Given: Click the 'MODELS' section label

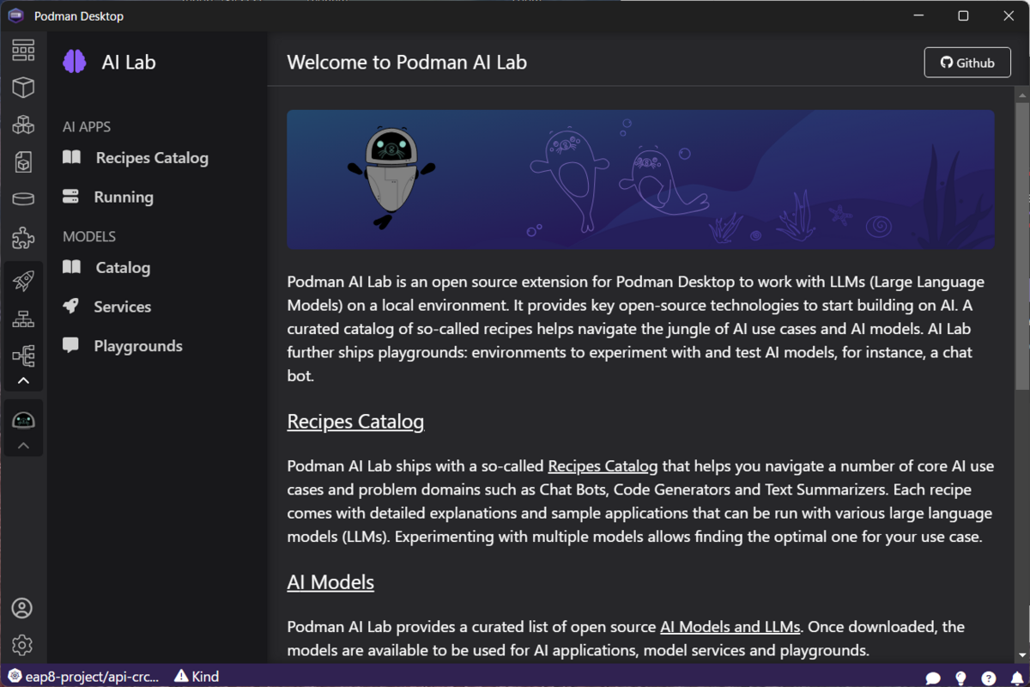Looking at the screenshot, I should tap(89, 236).
